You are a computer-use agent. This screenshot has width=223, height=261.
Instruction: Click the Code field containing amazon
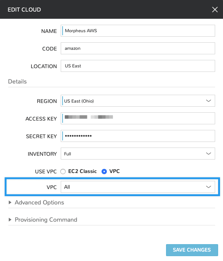tap(138, 48)
